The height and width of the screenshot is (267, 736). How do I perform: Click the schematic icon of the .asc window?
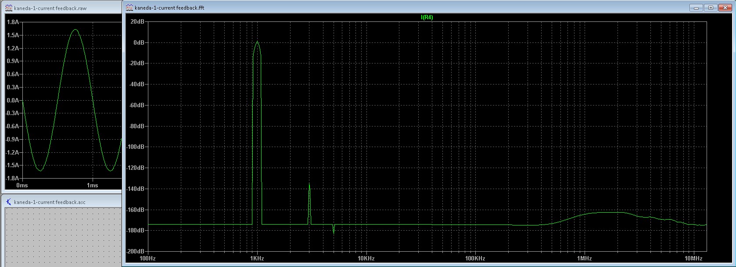point(9,202)
